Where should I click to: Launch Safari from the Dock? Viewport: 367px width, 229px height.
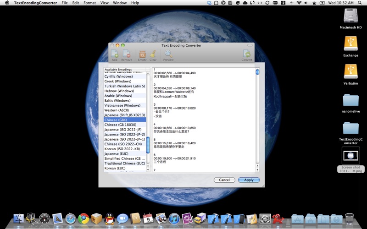(71, 219)
